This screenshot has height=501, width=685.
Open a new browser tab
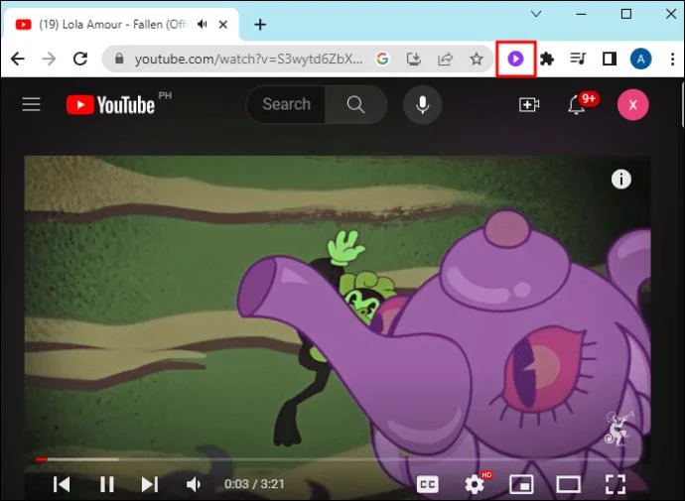pos(260,25)
